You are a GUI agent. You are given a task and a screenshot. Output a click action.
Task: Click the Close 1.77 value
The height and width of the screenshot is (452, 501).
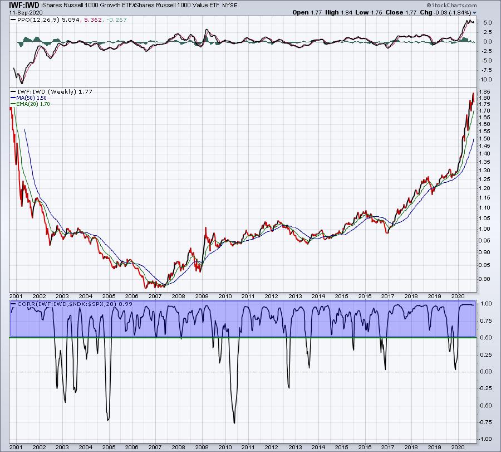[401, 12]
